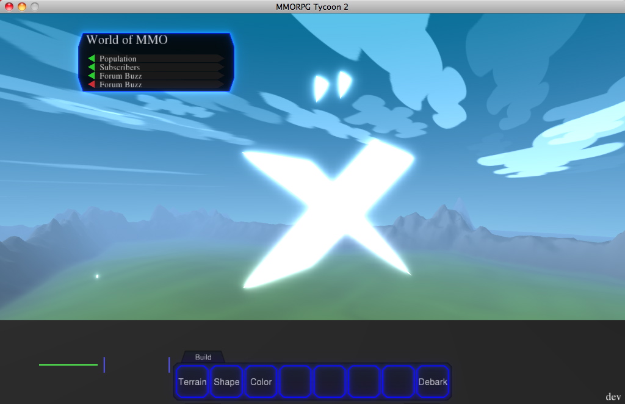This screenshot has width=625, height=404.
Task: Close the MMORPG Tycoon 2 window
Action: point(9,6)
